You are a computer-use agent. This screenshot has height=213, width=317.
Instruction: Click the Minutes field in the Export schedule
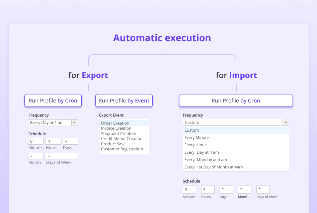click(x=35, y=141)
